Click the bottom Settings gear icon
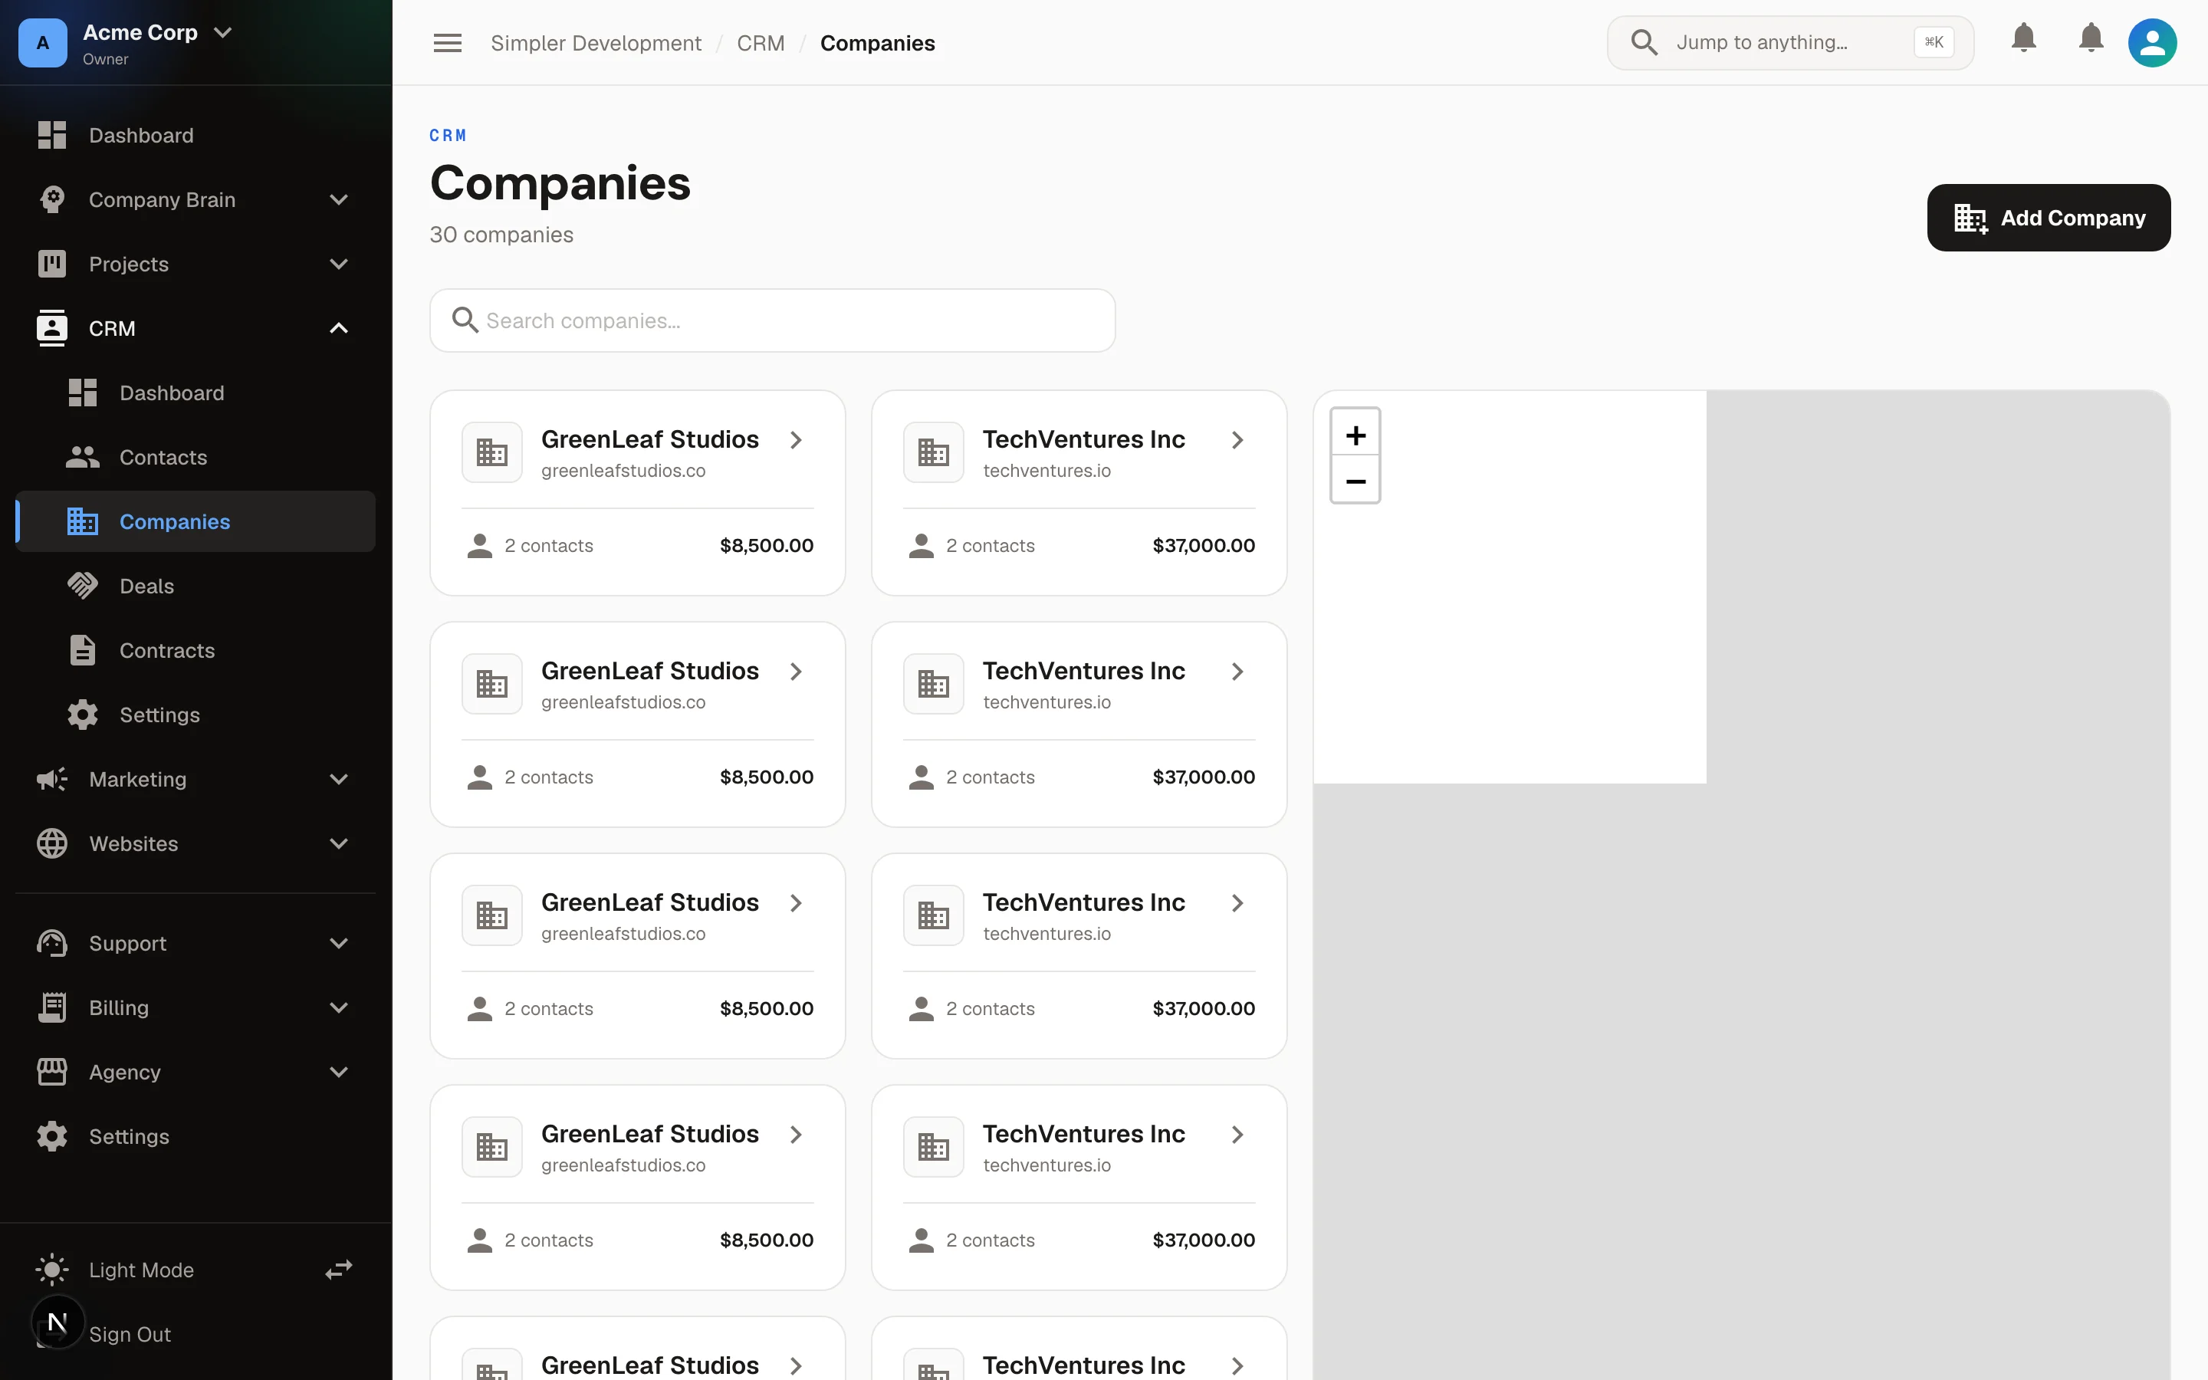The image size is (2208, 1380). pyautogui.click(x=52, y=1136)
